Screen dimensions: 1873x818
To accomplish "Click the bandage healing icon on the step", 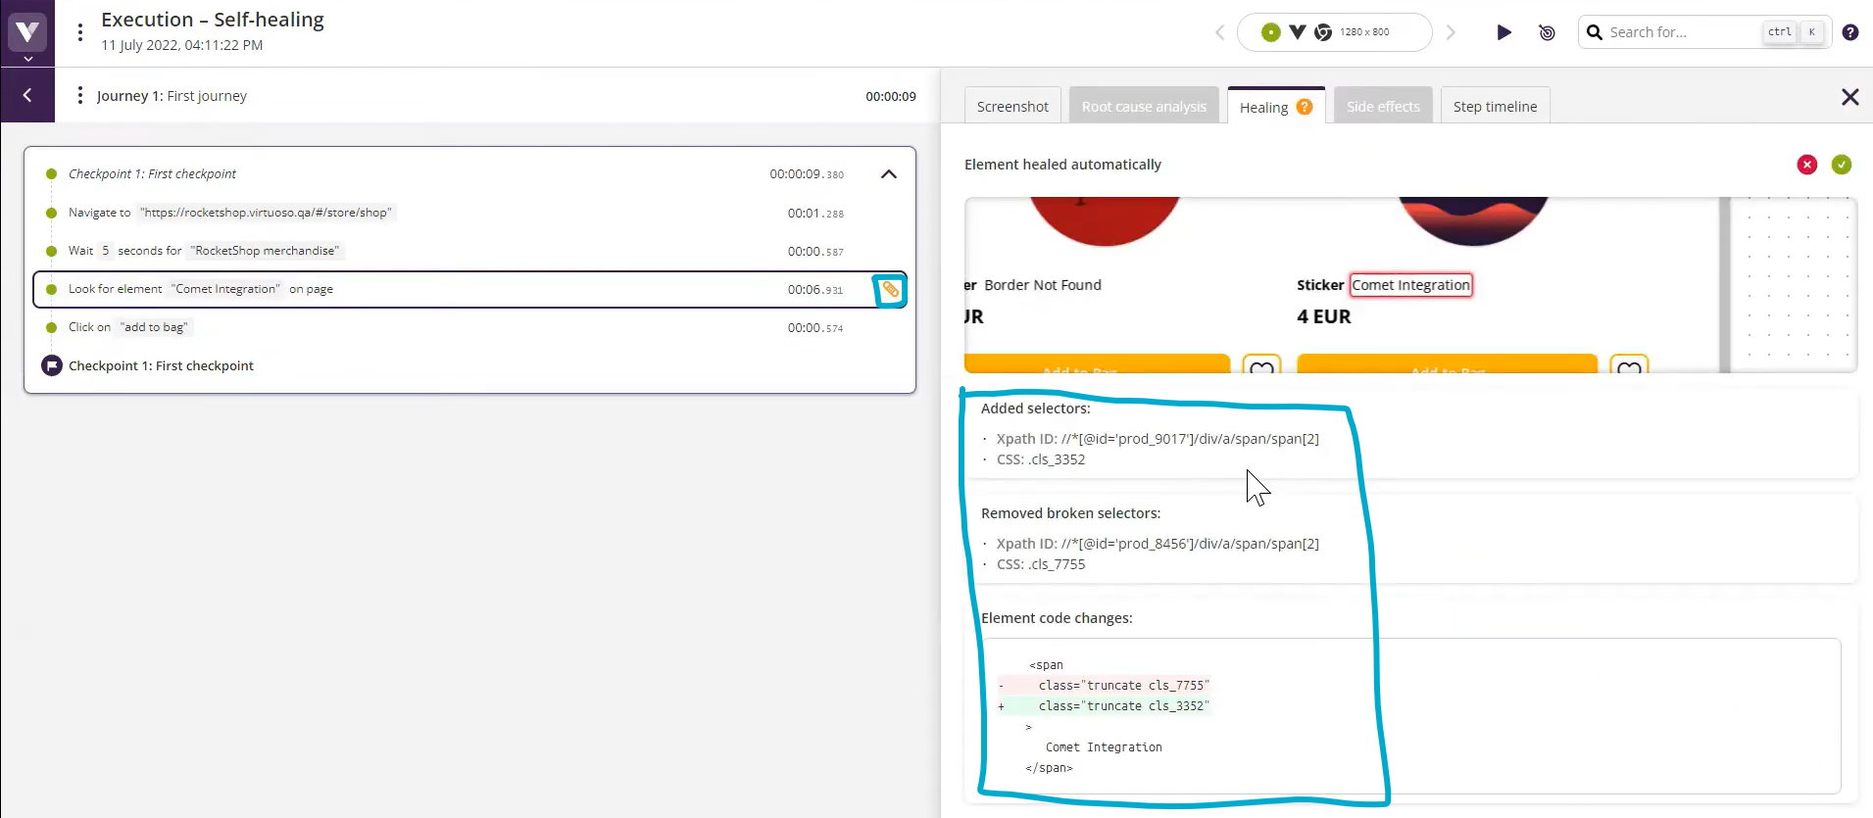I will 890,290.
